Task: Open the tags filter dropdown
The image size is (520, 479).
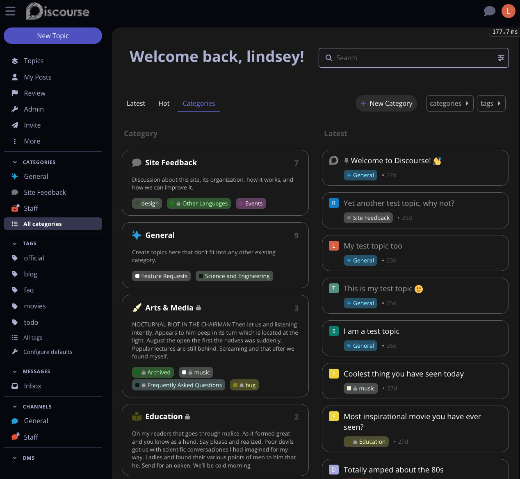Action: 491,103
